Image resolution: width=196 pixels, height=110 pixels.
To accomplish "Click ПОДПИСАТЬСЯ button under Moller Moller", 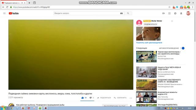I will tap(150, 24).
